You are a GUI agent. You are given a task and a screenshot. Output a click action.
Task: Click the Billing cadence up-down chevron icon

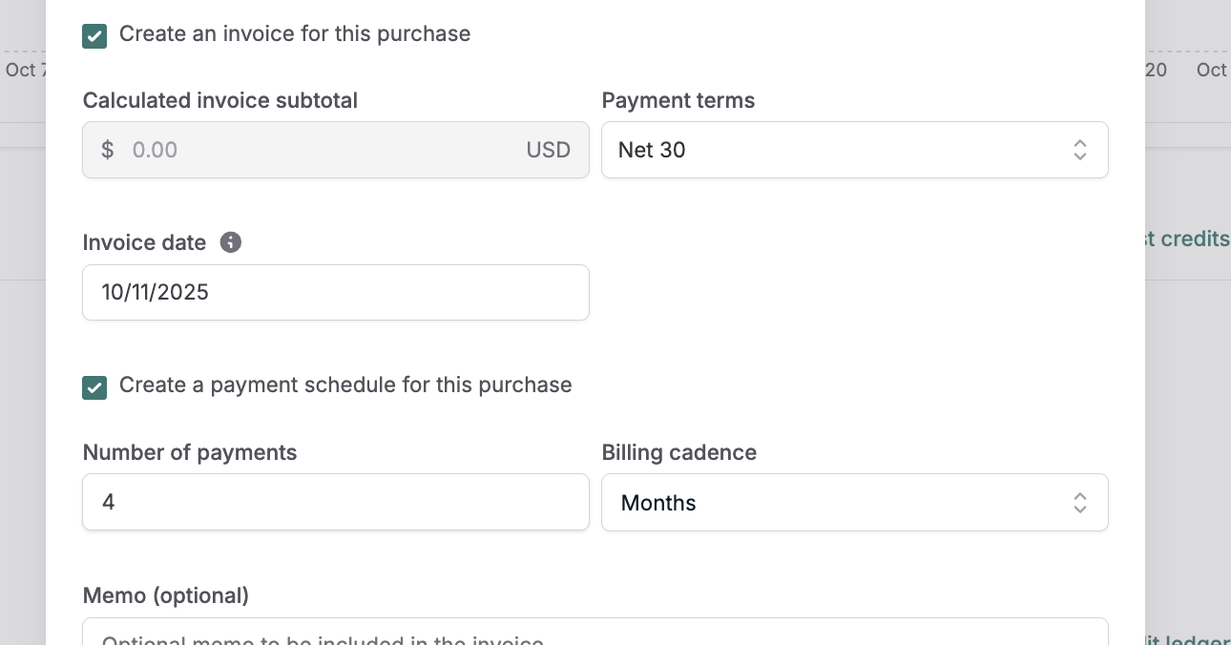(1079, 503)
